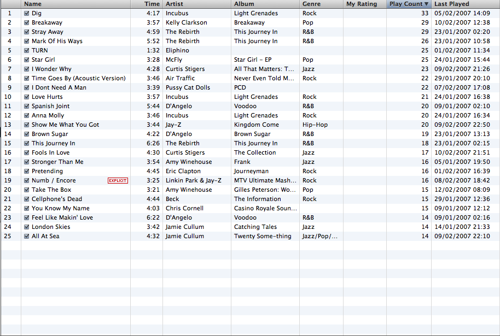Sort by the Album column header
The image size is (500, 336).
(265, 4)
